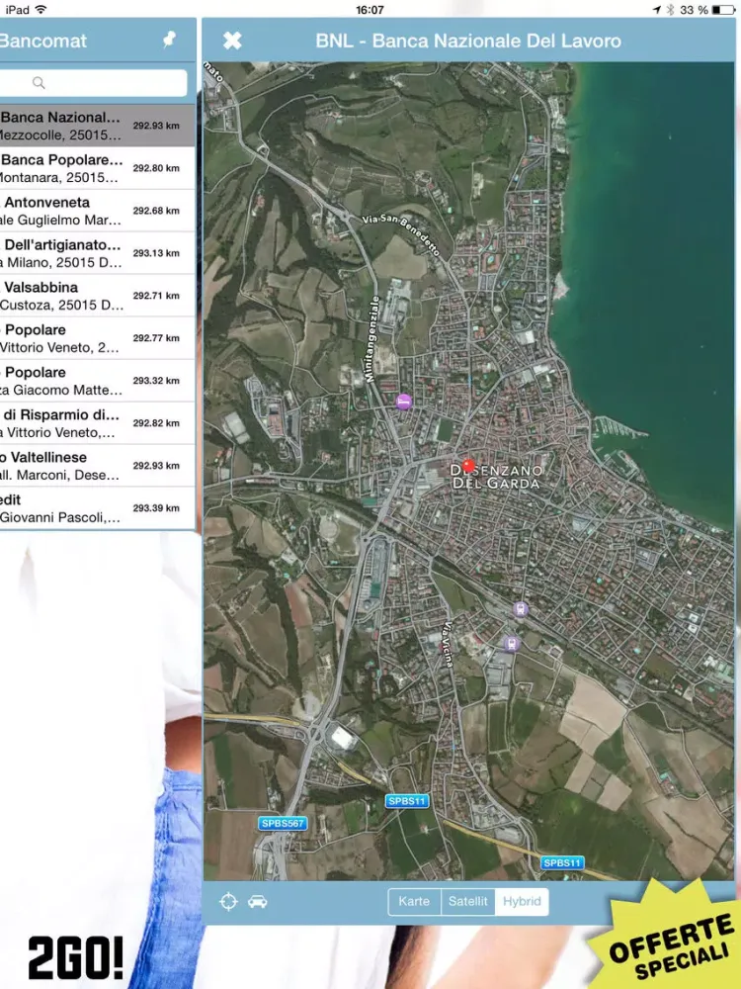The height and width of the screenshot is (989, 741).
Task: Tap the Minitangenziale road label
Action: 371,338
